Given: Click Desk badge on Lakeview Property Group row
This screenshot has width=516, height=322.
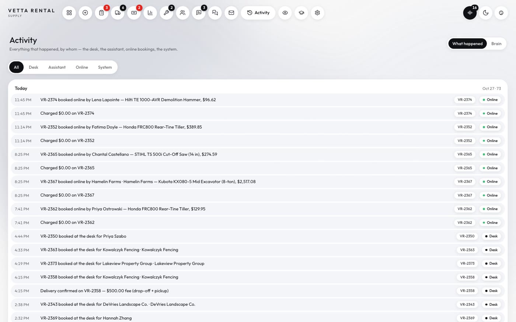Looking at the screenshot, I should 491,264.
